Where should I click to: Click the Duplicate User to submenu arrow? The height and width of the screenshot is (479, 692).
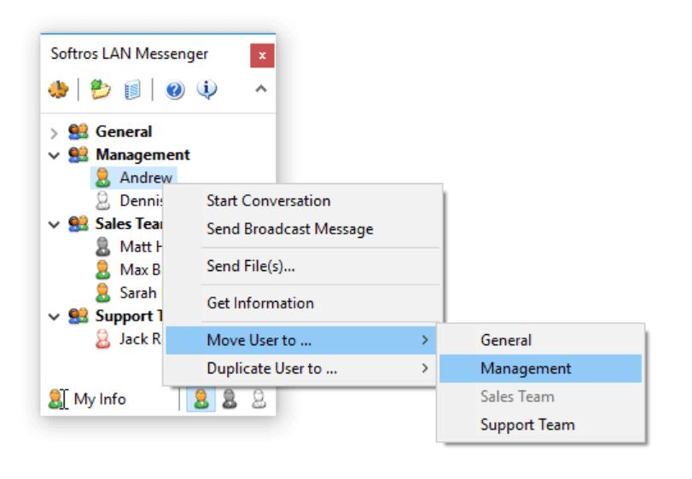(x=425, y=368)
